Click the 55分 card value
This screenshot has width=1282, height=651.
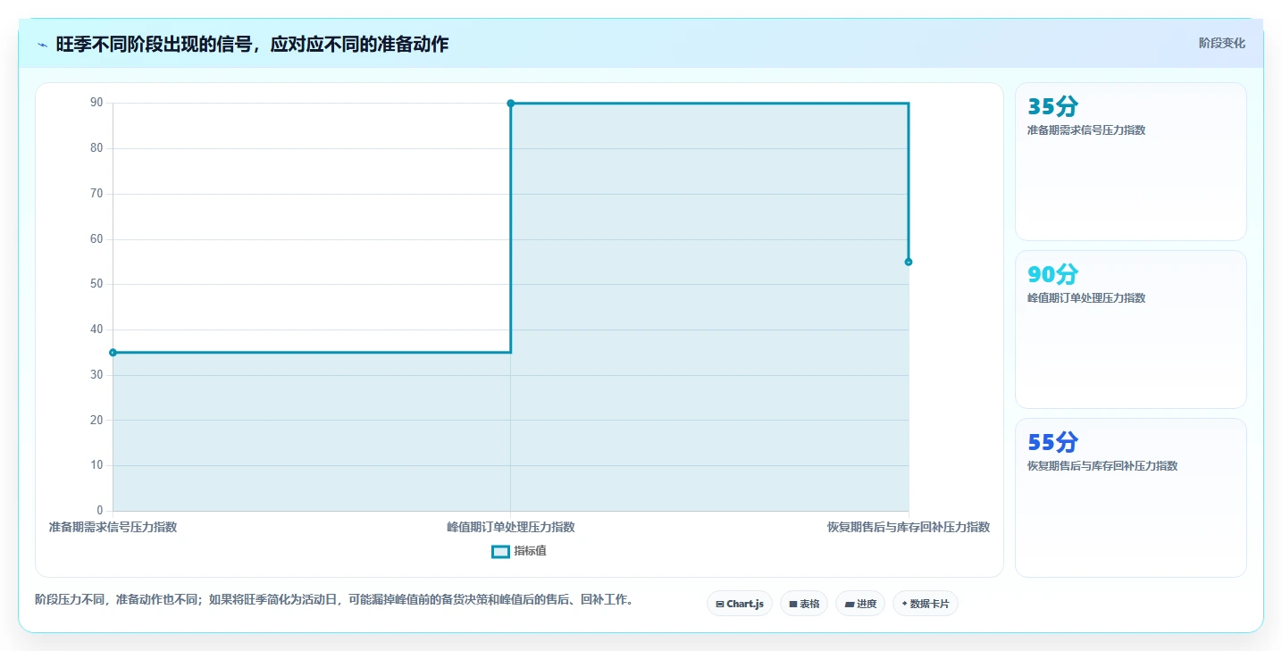(1052, 443)
